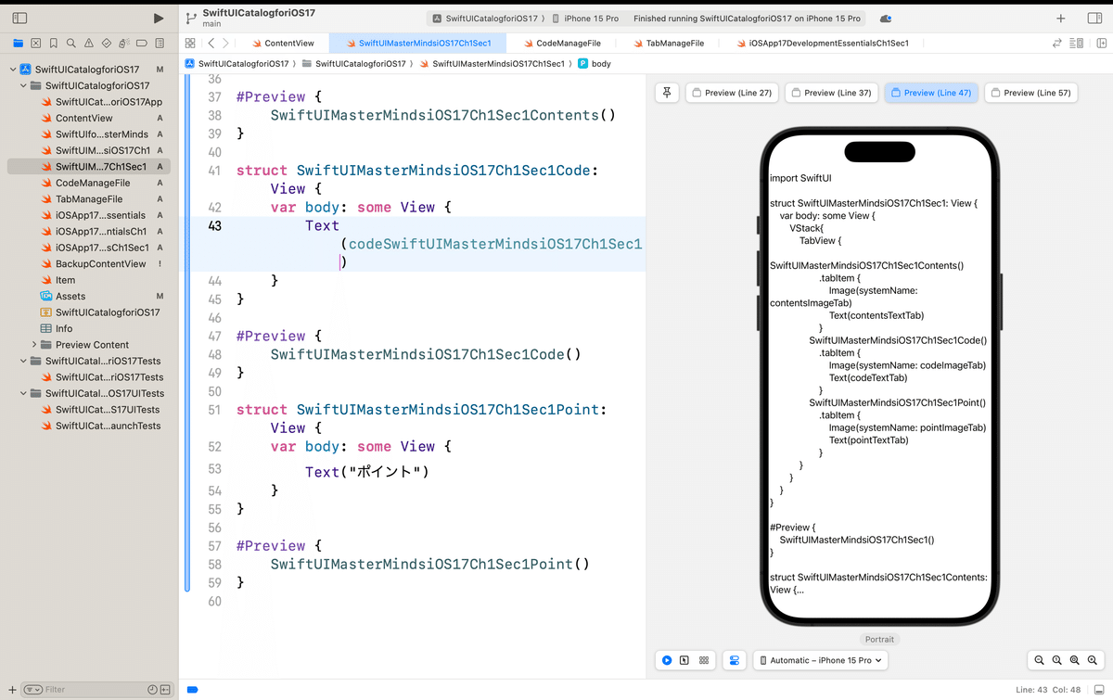Viewport: 1113px width, 700px height.
Task: Open the Project navigator folder icon
Action: (x=18, y=43)
